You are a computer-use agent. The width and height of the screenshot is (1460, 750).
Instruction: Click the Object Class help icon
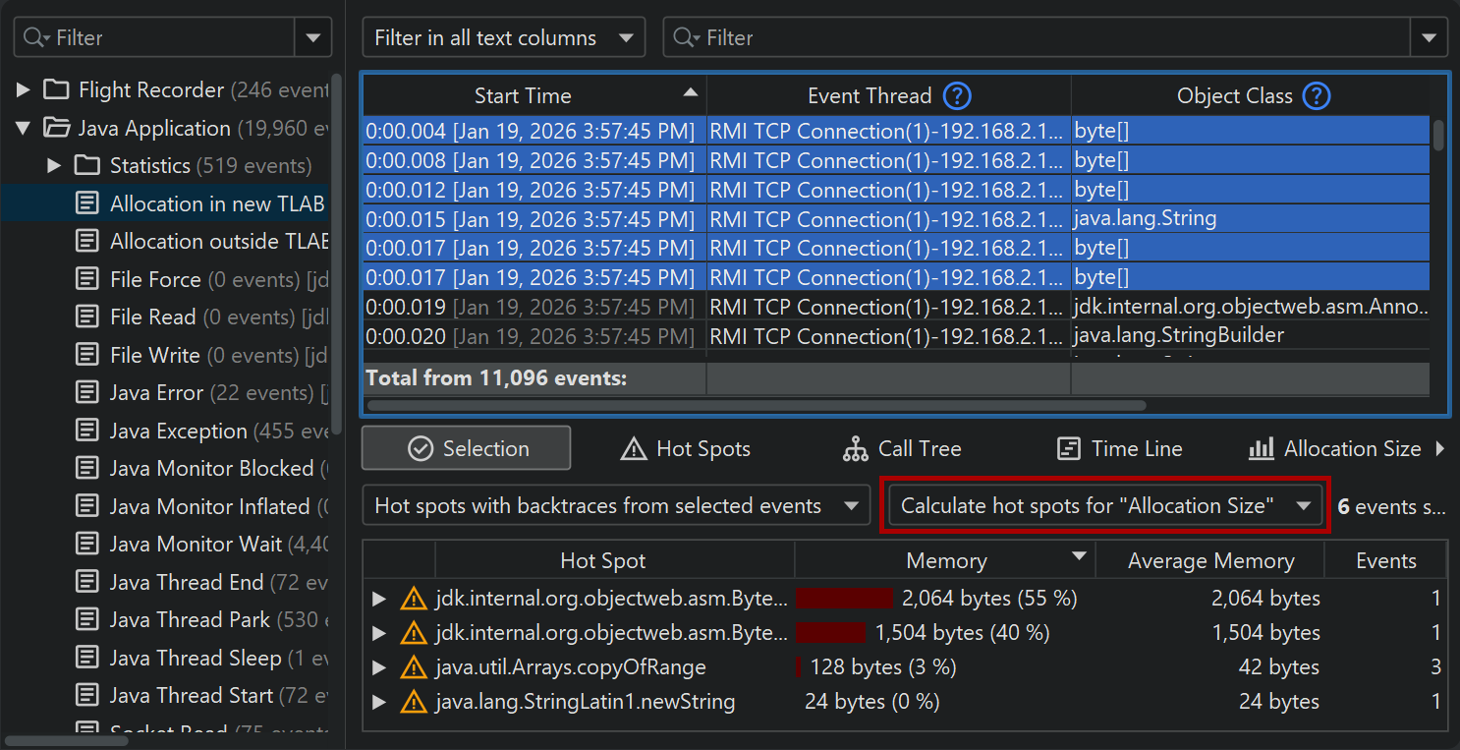(x=1316, y=95)
